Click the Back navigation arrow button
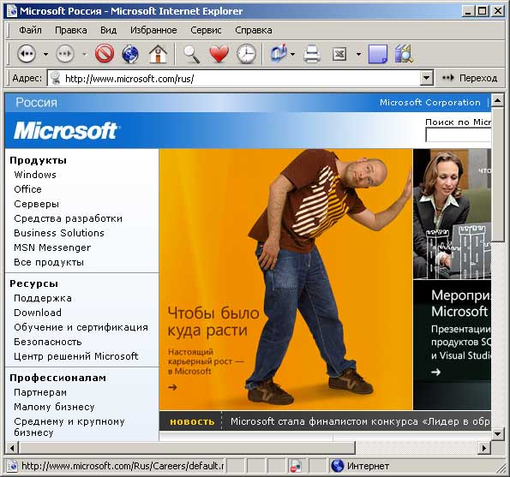This screenshot has width=510, height=477. (27, 54)
